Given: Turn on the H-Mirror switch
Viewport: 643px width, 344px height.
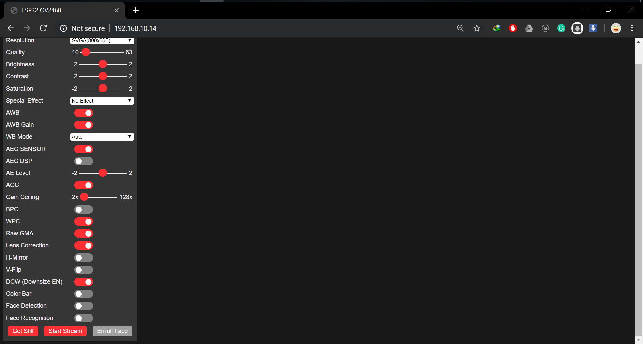Looking at the screenshot, I should click(x=83, y=257).
